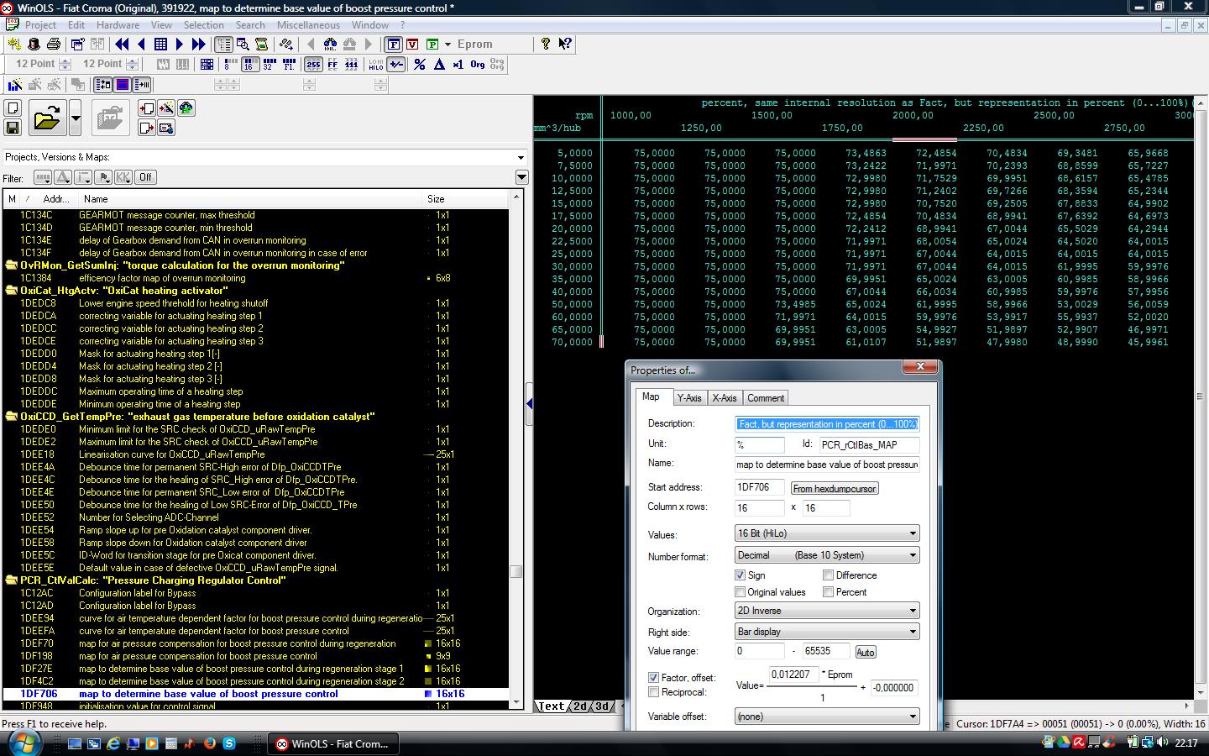Toggle the Sign checkbox
Viewport: 1209px width, 756px height.
(740, 575)
